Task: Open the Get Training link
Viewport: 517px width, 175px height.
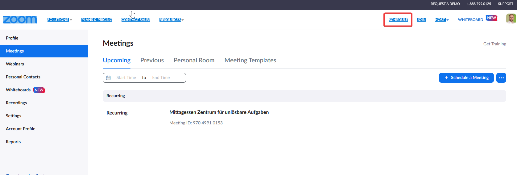Action: [494, 44]
